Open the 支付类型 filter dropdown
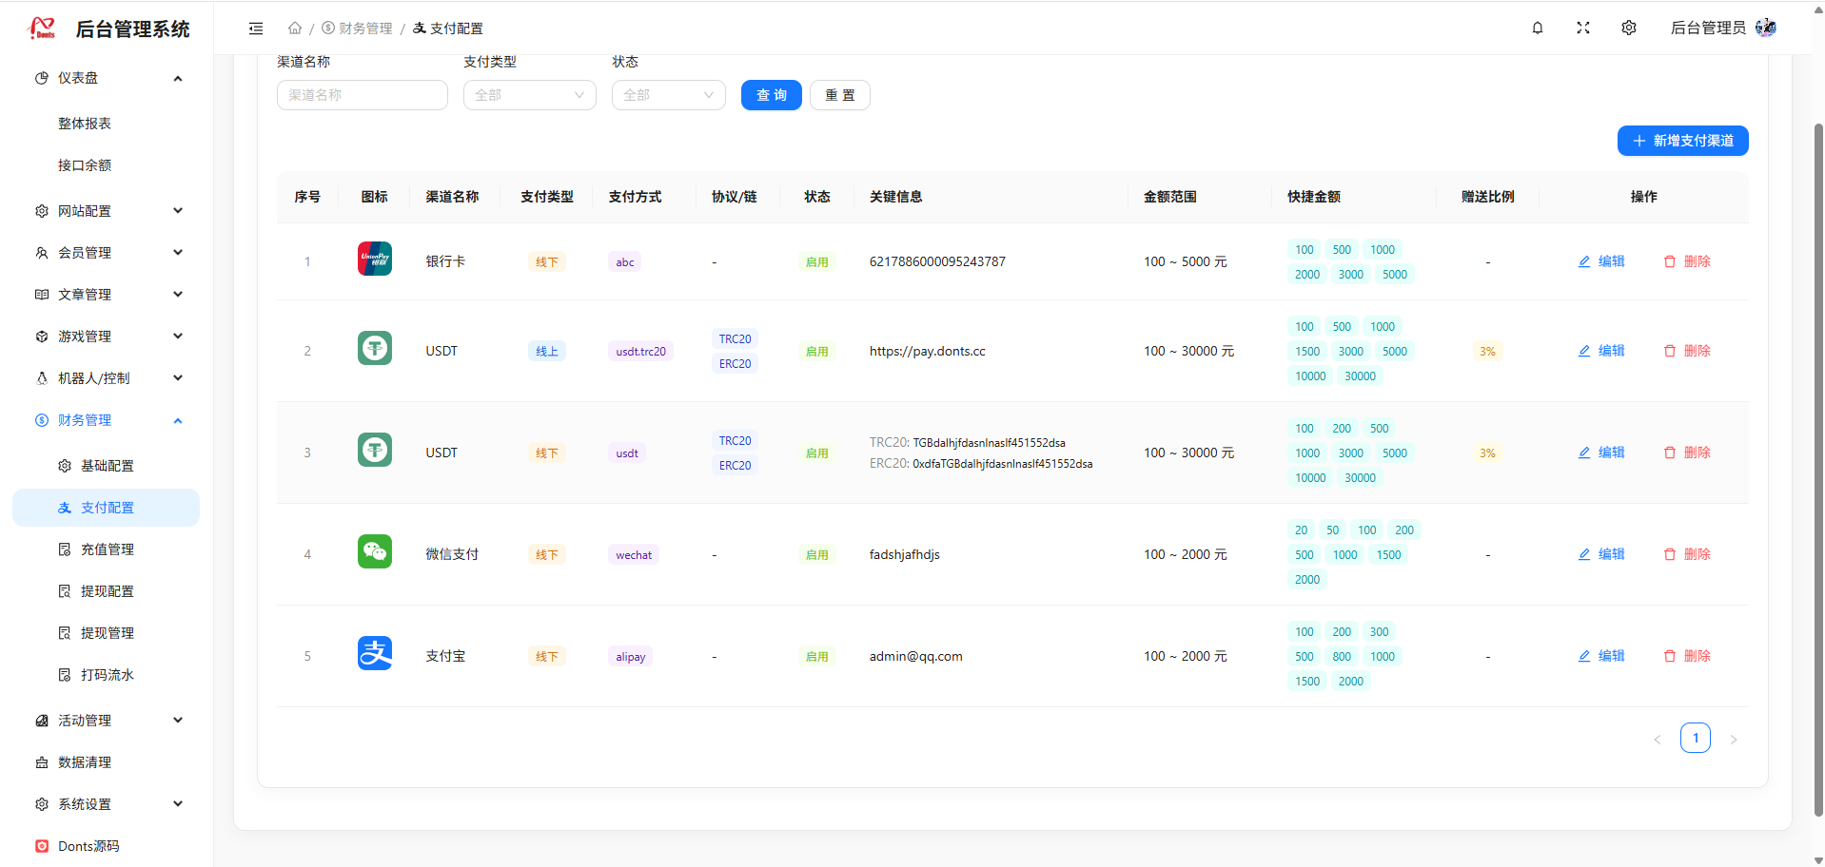 [530, 95]
